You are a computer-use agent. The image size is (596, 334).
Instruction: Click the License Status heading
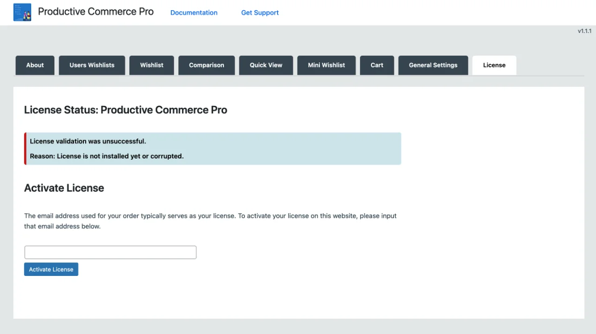[126, 110]
